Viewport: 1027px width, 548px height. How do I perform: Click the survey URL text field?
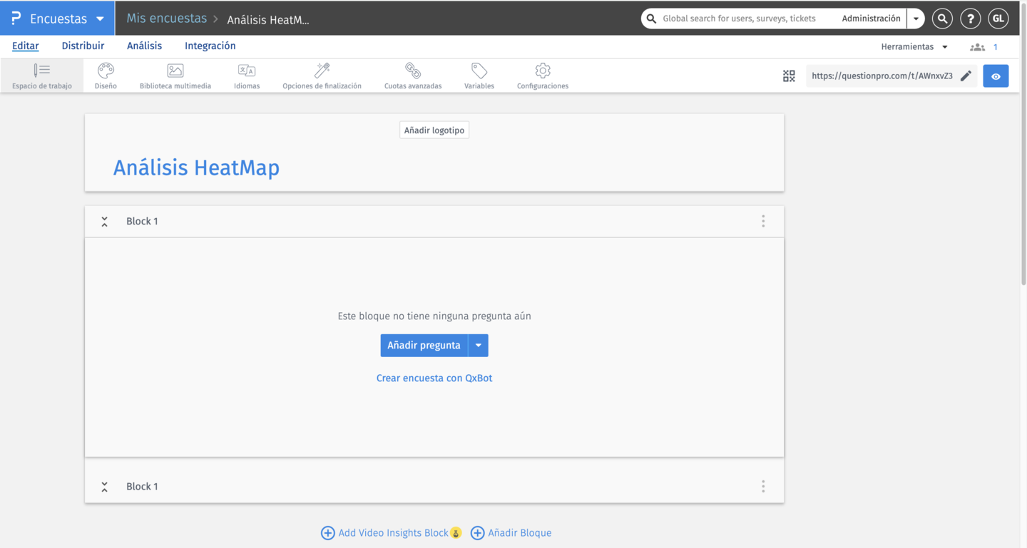[882, 76]
